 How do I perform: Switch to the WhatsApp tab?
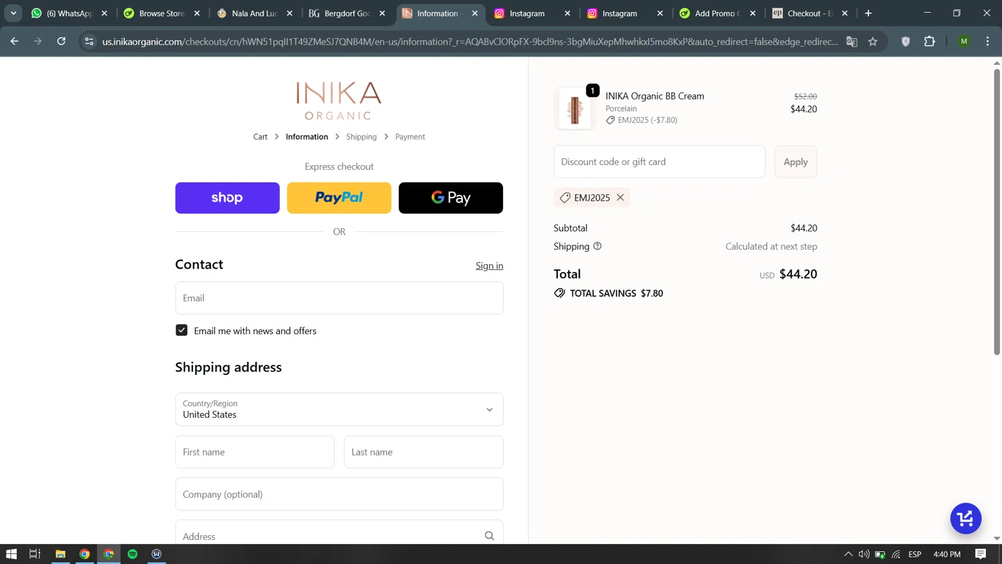point(68,13)
